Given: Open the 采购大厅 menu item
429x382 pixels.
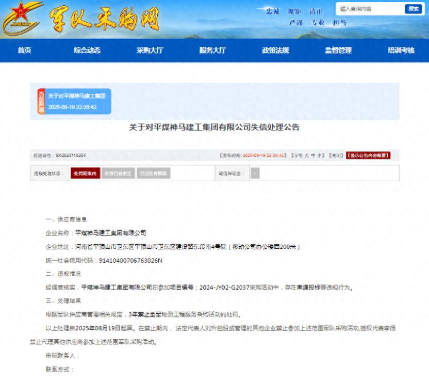Looking at the screenshot, I should click(150, 51).
